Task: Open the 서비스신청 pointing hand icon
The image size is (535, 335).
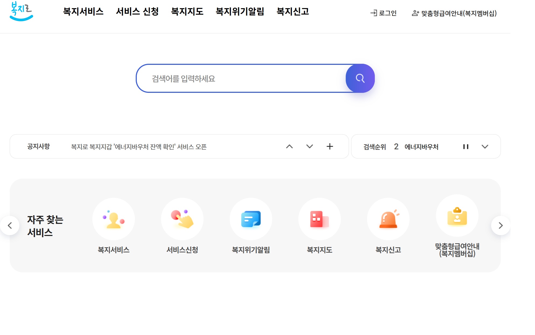Action: [x=182, y=219]
